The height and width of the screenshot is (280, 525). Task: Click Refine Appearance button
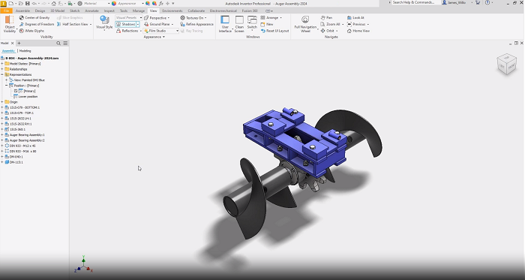point(196,24)
